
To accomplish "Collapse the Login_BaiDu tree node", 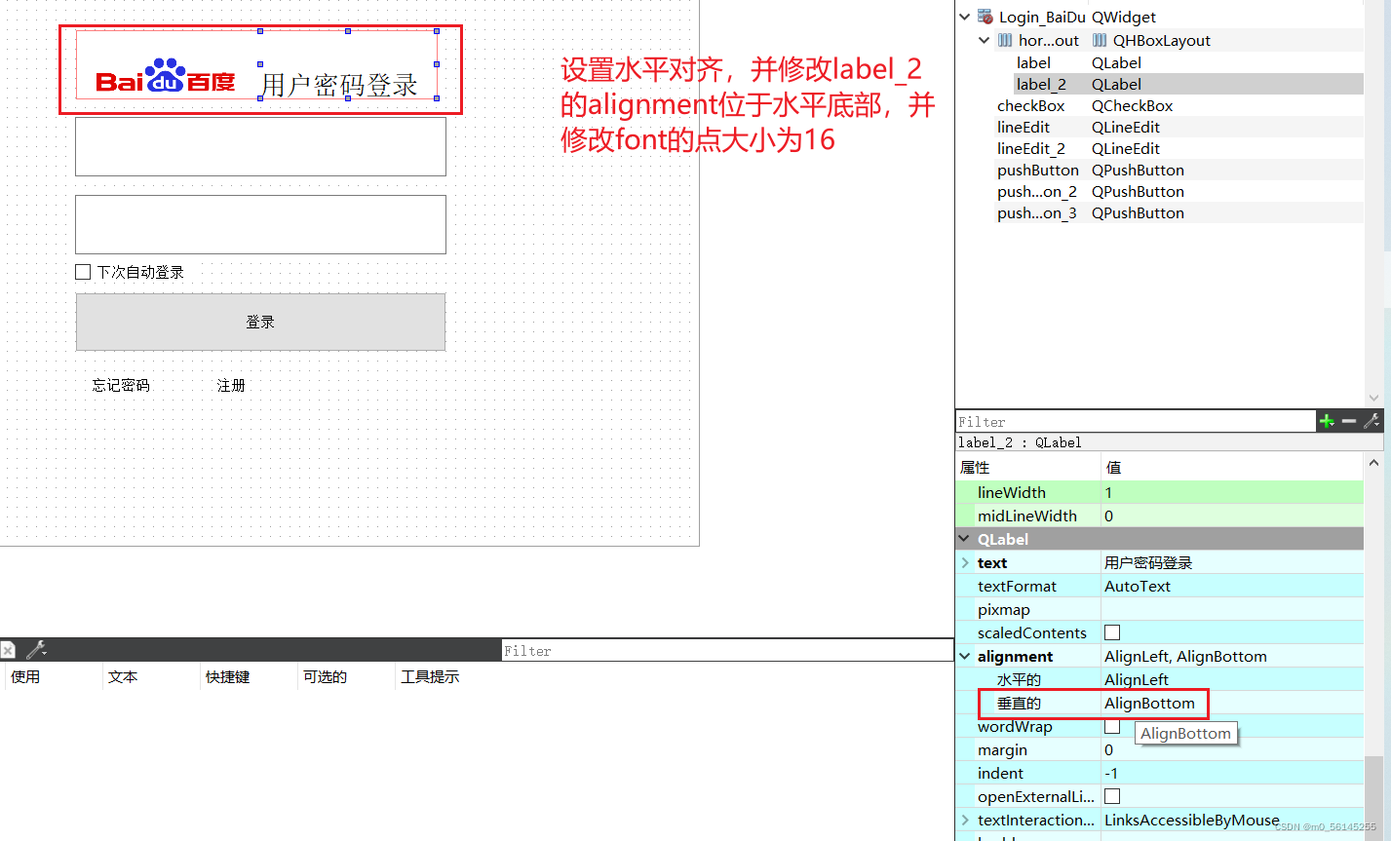I will (965, 17).
